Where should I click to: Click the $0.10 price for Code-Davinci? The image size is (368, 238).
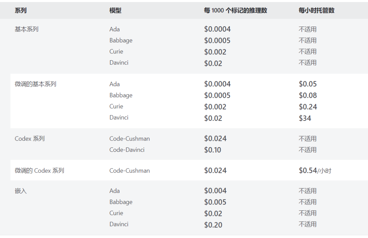(x=213, y=150)
